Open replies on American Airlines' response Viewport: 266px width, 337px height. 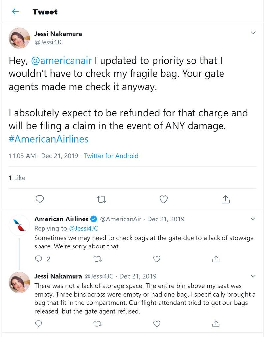43,259
